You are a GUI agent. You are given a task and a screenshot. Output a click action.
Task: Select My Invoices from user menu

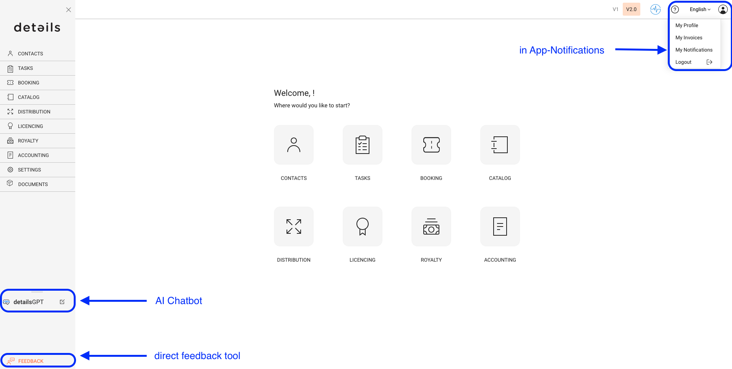(x=689, y=37)
